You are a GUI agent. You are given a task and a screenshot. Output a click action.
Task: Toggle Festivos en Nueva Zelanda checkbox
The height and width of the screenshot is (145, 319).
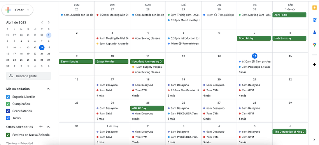8,135
